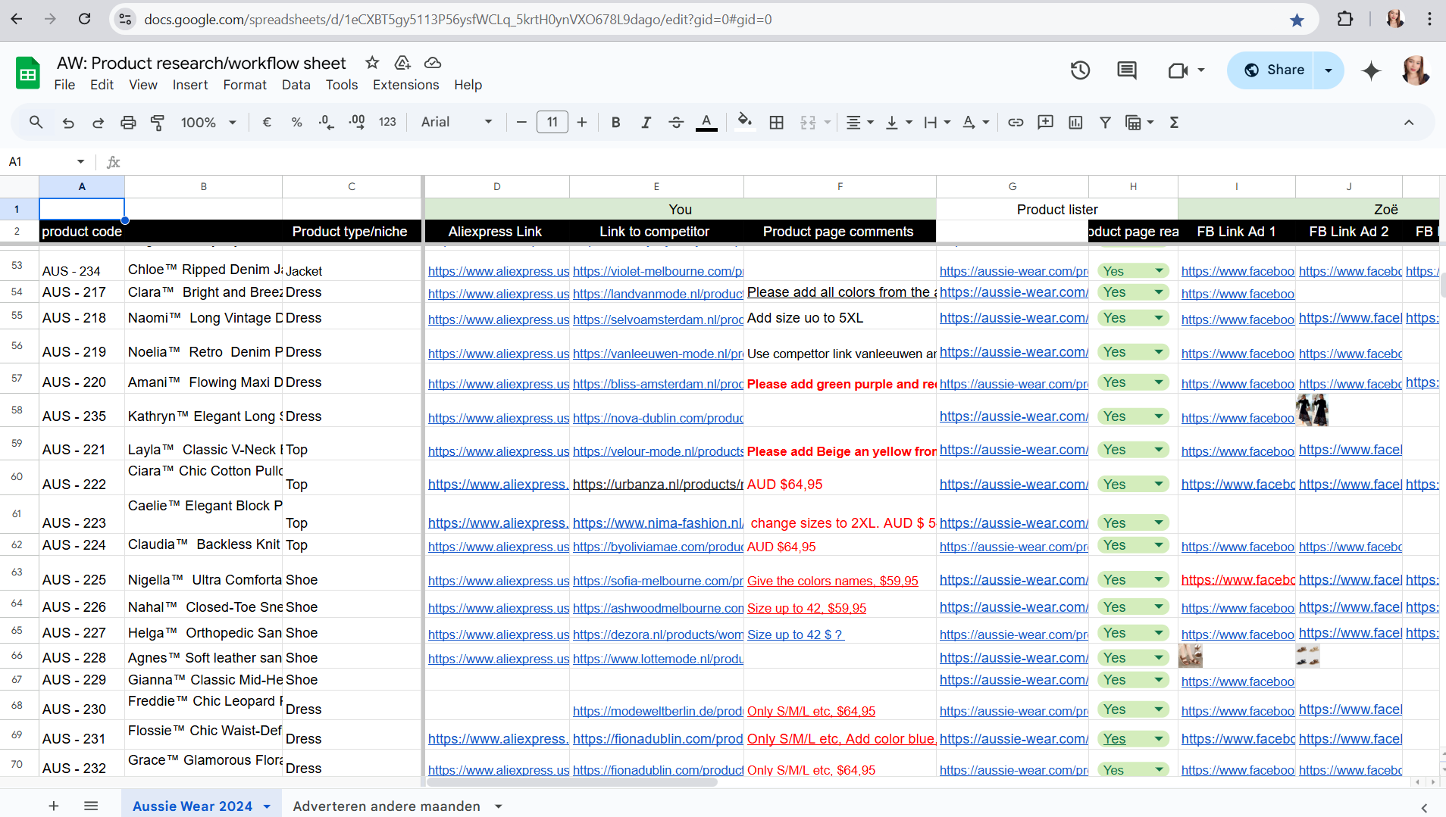Format selection as percent
This screenshot has height=817, width=1446.
pyautogui.click(x=296, y=122)
